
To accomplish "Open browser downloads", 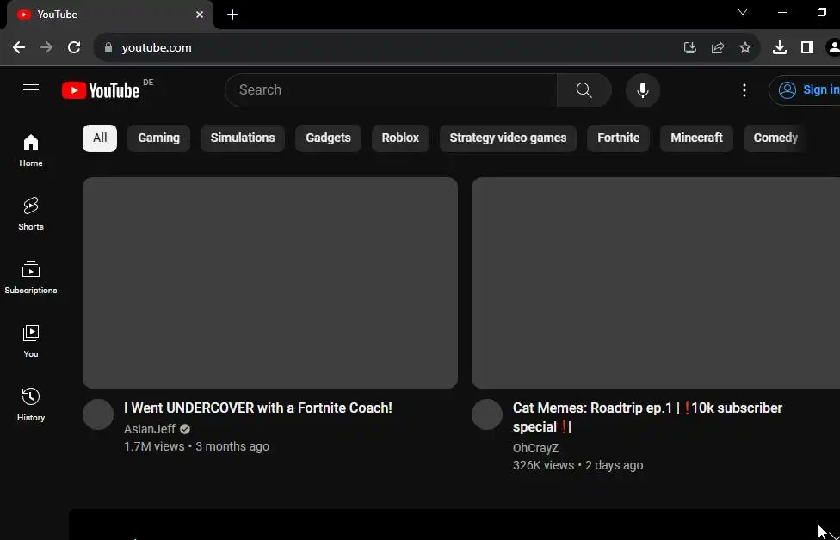I will 780,47.
